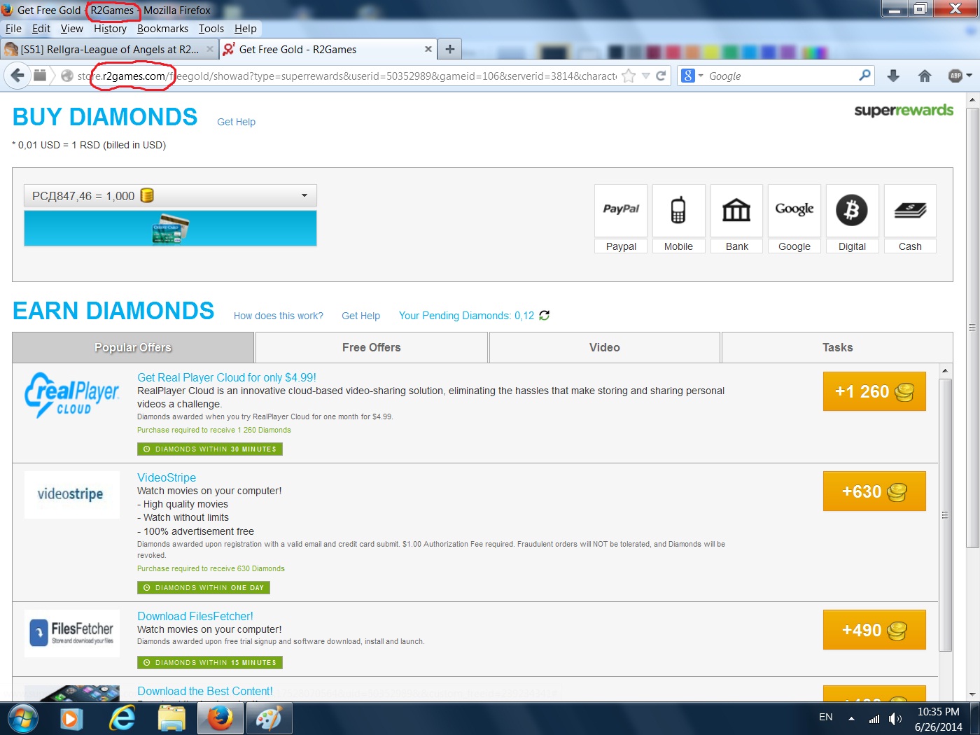Select the Paypal payment icon
This screenshot has height=735, width=980.
pos(621,210)
